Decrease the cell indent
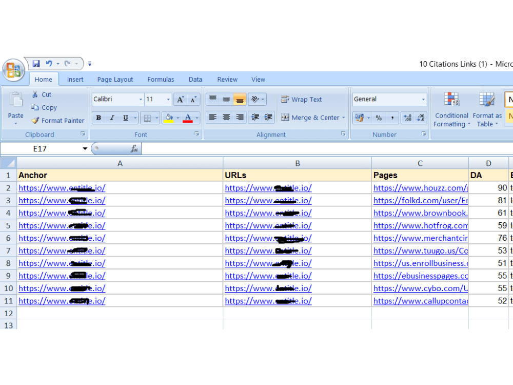 coord(255,117)
